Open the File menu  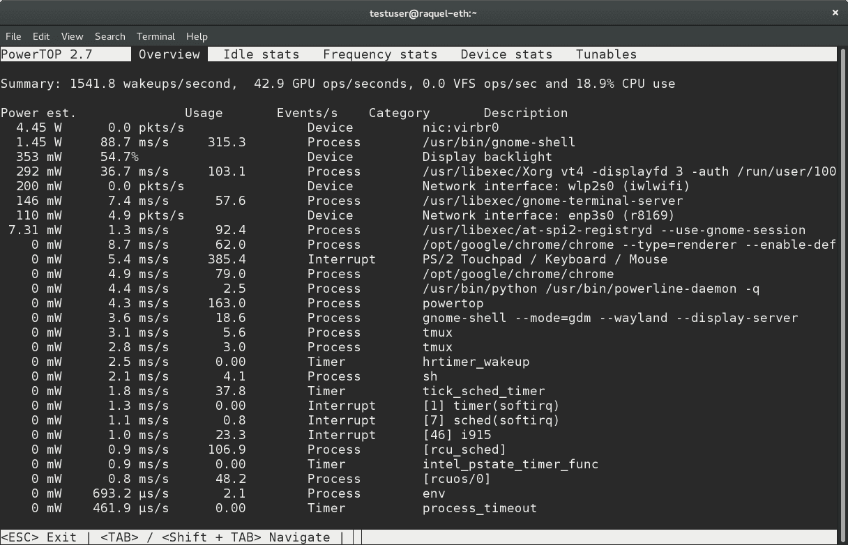[x=13, y=36]
